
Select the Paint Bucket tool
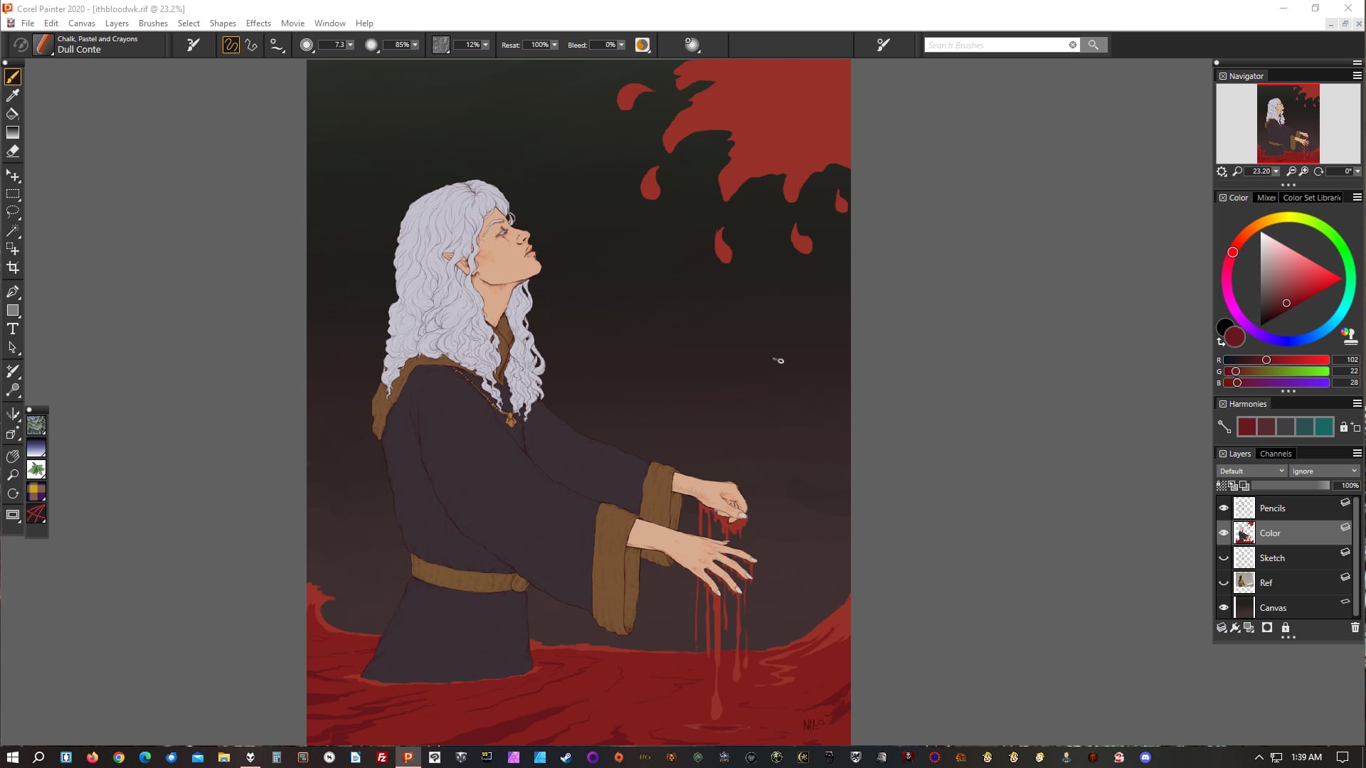click(x=13, y=114)
